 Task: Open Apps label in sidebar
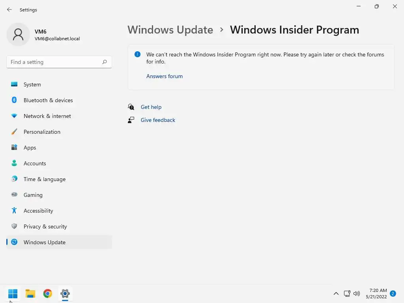tap(30, 148)
